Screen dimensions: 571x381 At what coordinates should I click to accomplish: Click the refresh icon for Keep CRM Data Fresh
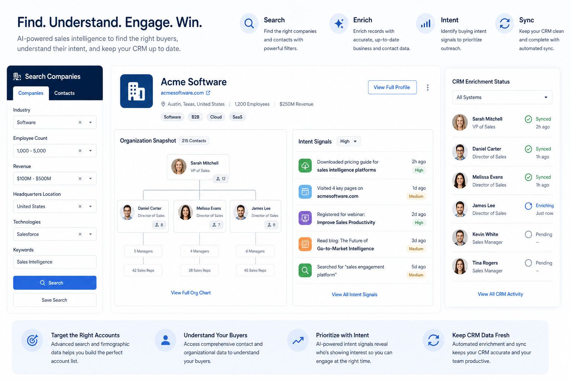click(x=433, y=340)
